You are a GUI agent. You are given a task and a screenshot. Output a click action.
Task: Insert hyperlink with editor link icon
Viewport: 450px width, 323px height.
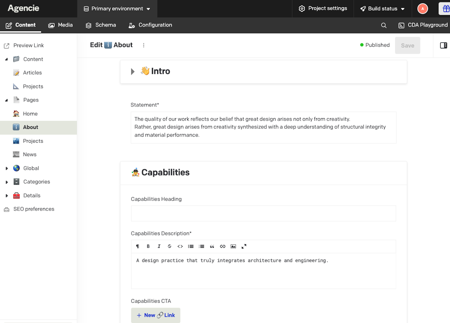[x=223, y=246]
